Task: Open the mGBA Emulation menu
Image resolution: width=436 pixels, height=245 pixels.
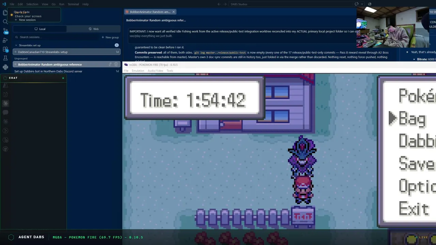Action: (138, 71)
